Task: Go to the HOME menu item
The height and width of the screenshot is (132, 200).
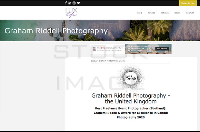Action: tap(140, 13)
